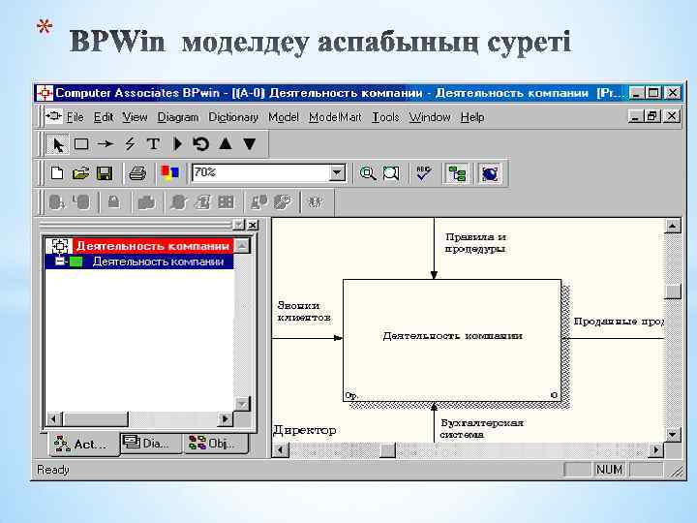The image size is (697, 523).
Task: Open the Window menu
Action: point(430,117)
